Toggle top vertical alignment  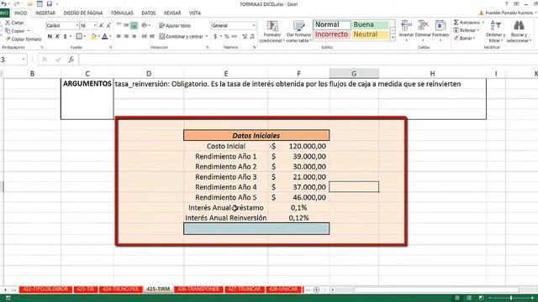[119, 25]
